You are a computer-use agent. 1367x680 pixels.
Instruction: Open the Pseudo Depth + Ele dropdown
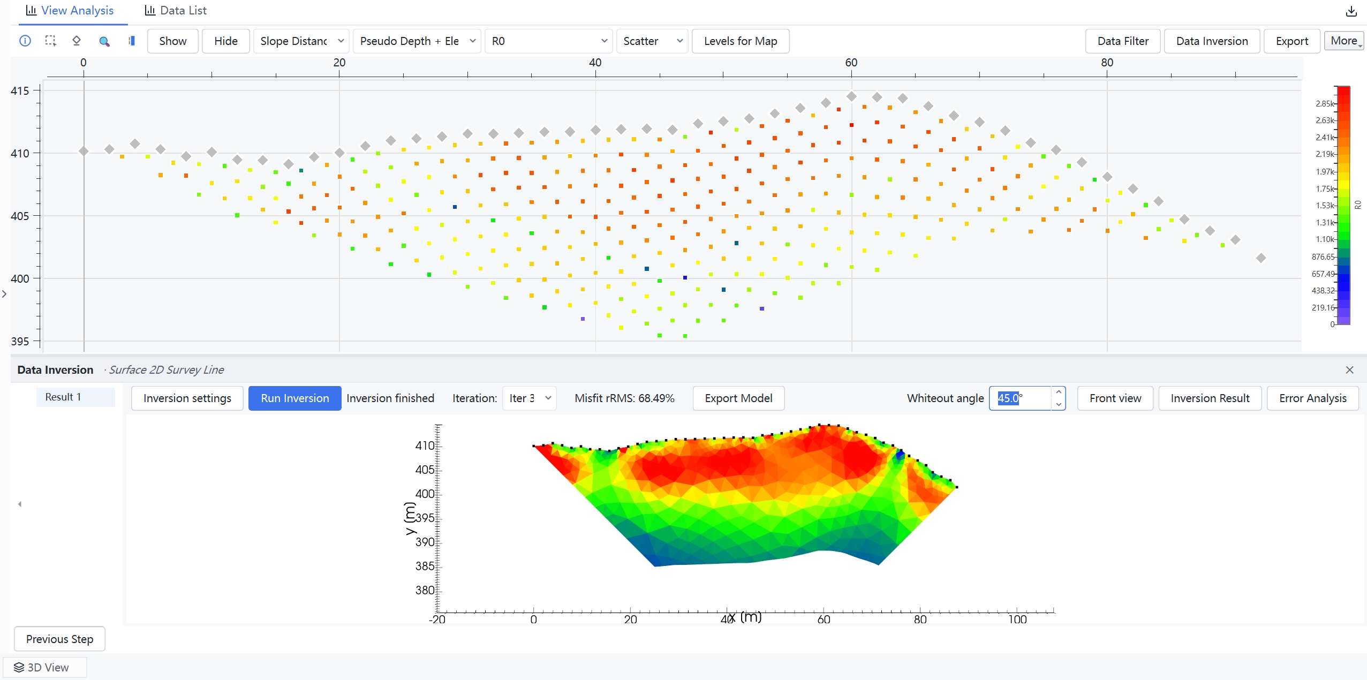click(417, 41)
